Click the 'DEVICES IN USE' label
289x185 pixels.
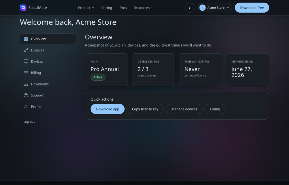click(148, 61)
